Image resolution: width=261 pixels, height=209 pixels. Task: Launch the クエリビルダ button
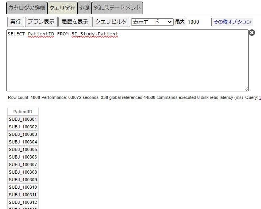pos(111,22)
